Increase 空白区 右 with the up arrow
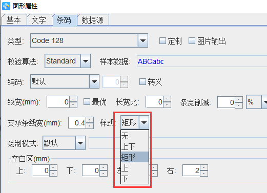This screenshot has width=267, height=193. 204,167
